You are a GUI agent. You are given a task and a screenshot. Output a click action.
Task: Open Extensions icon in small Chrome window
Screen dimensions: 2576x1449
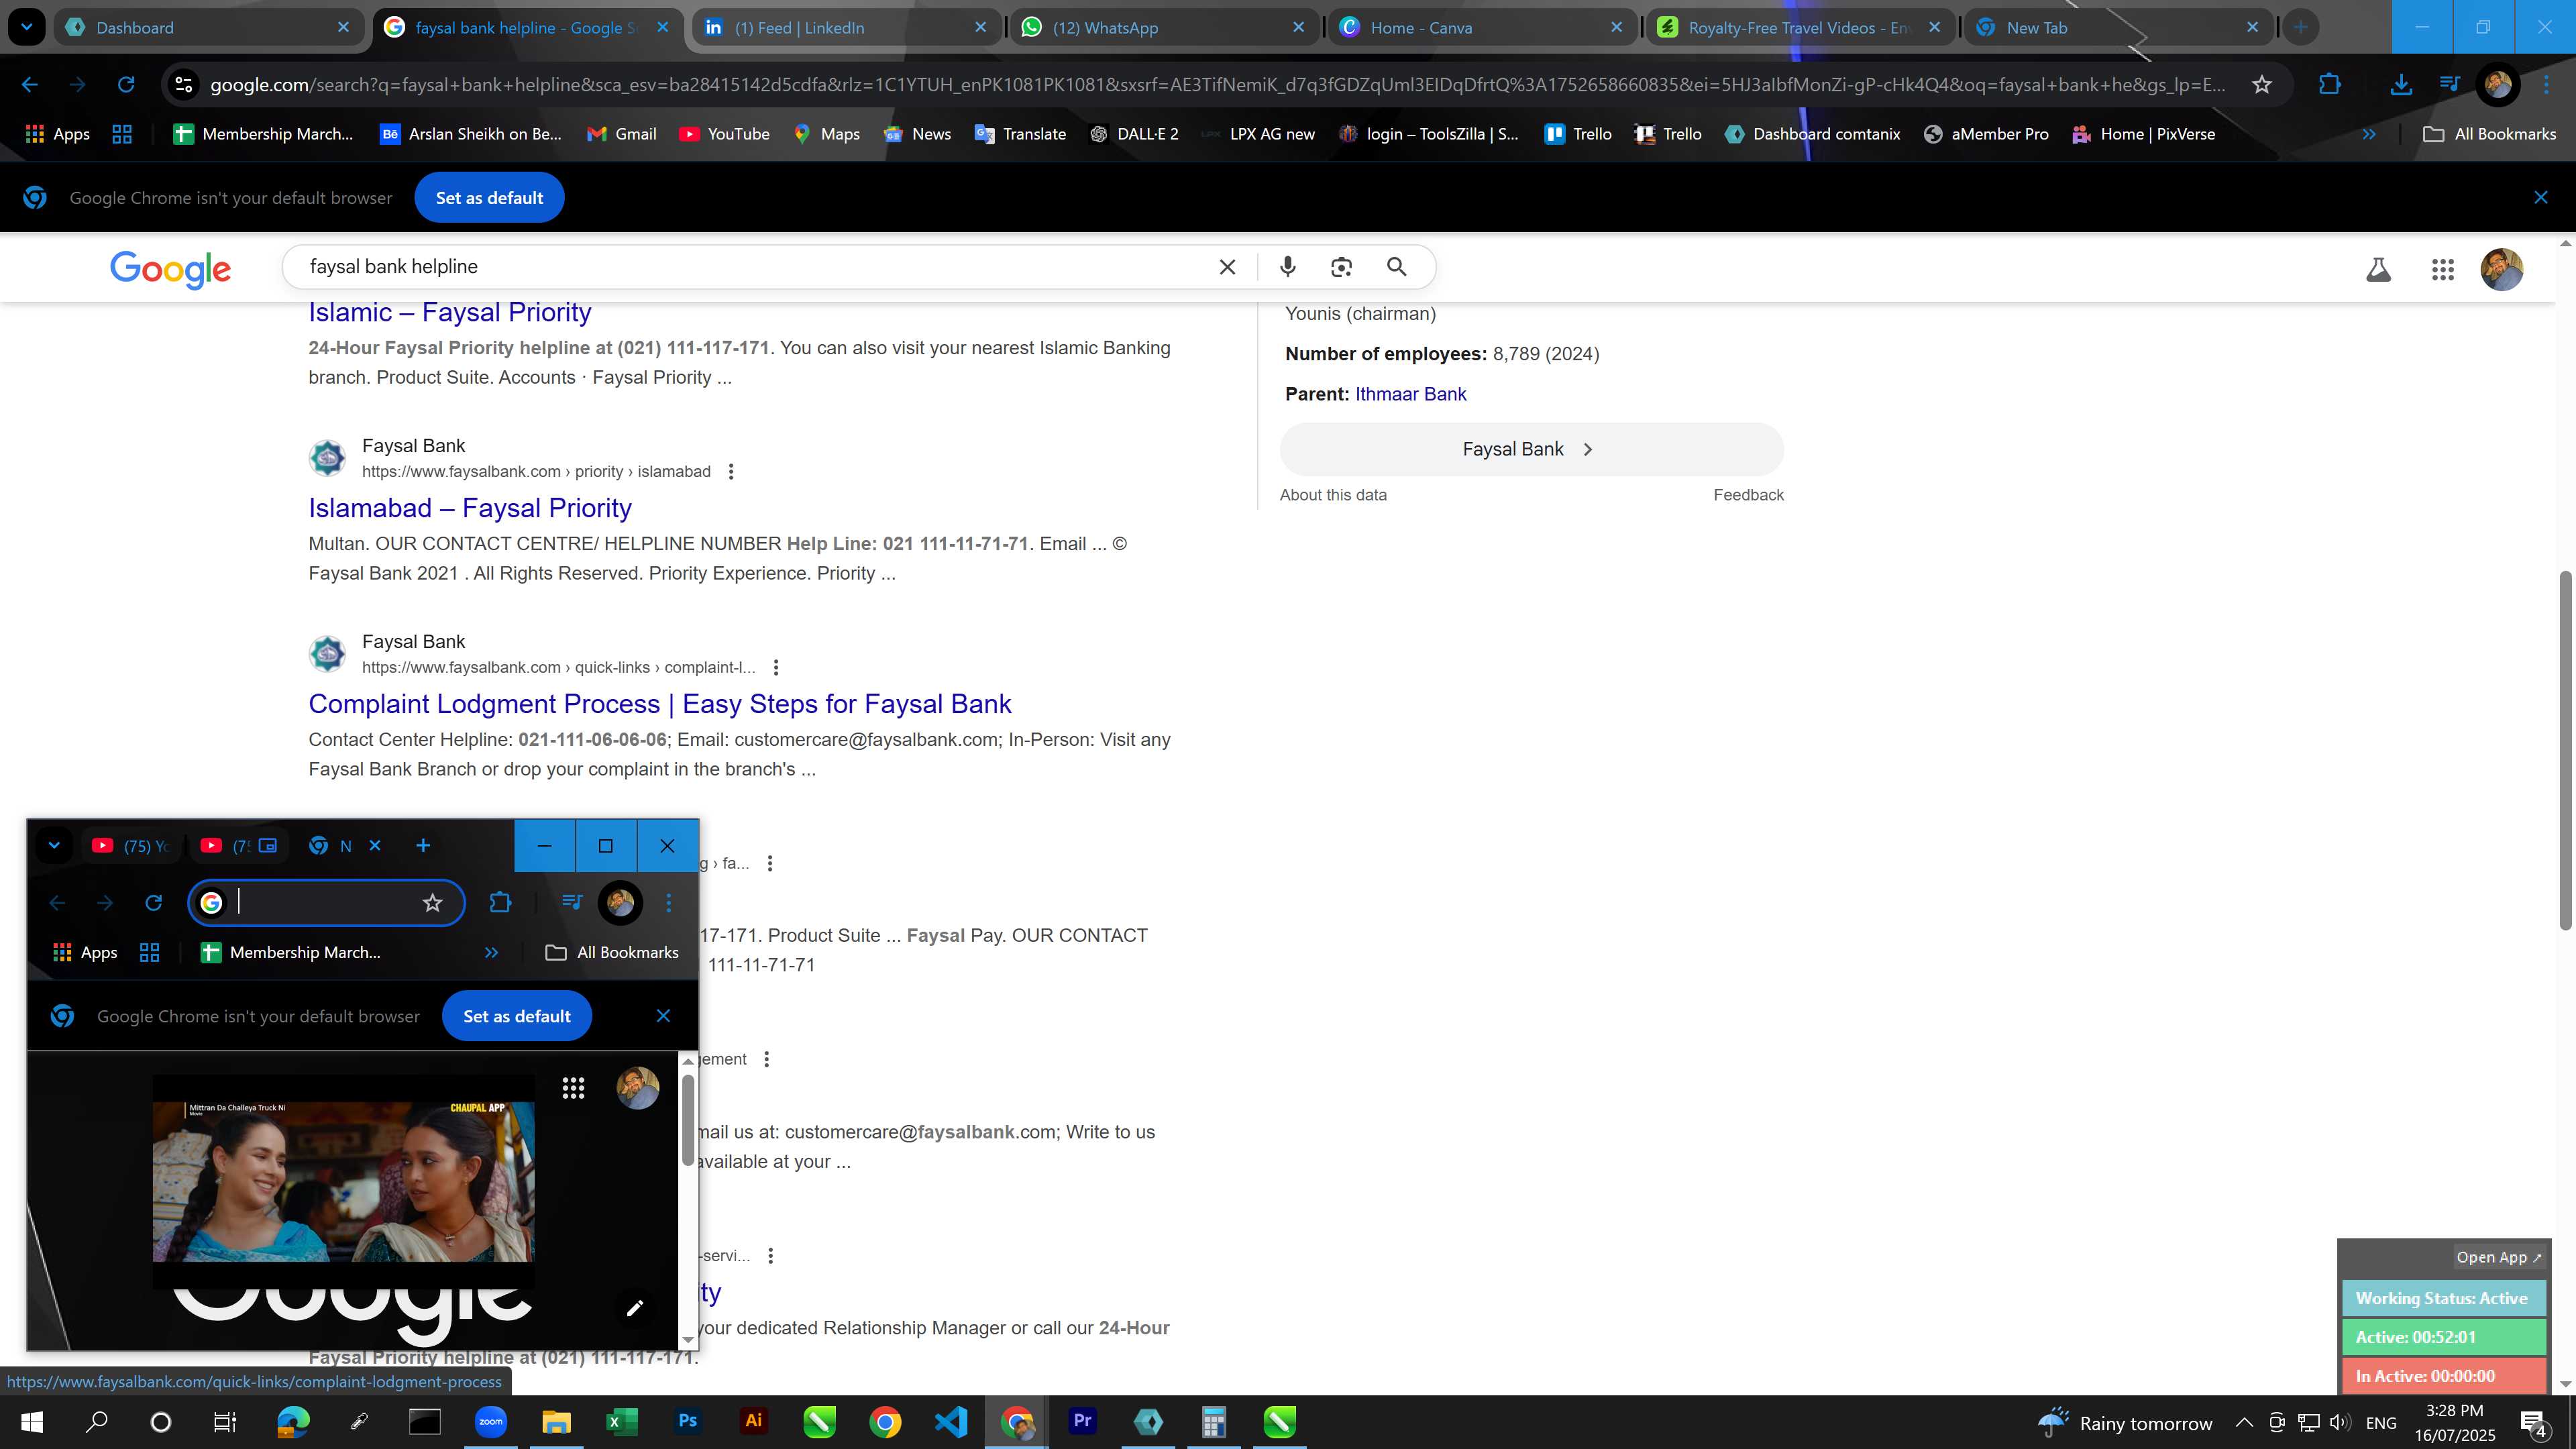(500, 903)
